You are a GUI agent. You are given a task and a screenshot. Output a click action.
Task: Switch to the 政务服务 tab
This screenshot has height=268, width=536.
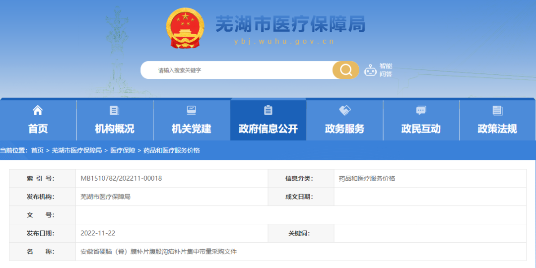(x=344, y=129)
